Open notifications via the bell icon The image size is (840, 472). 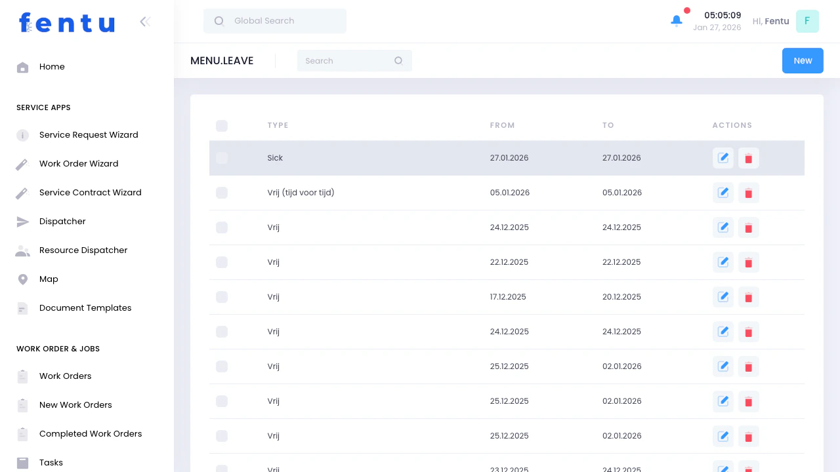(x=677, y=21)
